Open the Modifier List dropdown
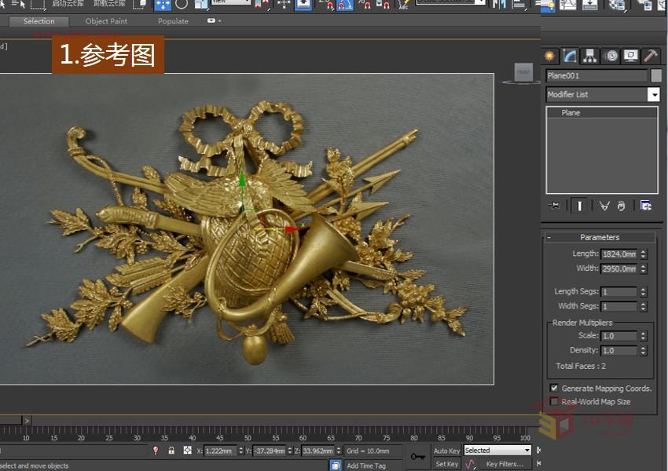Image resolution: width=668 pixels, height=471 pixels. tap(655, 94)
